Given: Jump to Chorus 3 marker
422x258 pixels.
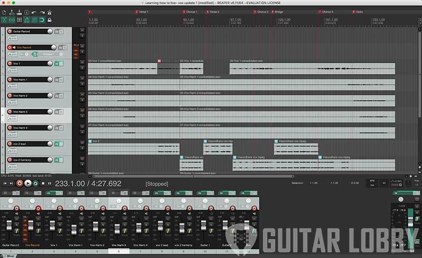Looking at the screenshot, I should tap(326, 12).
